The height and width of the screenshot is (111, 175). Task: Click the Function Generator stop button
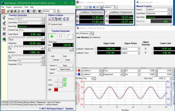[x=70, y=36]
